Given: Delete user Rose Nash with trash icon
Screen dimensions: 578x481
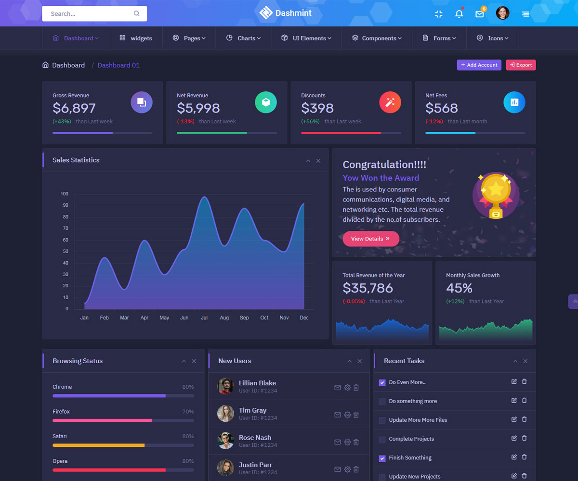Looking at the screenshot, I should [356, 442].
